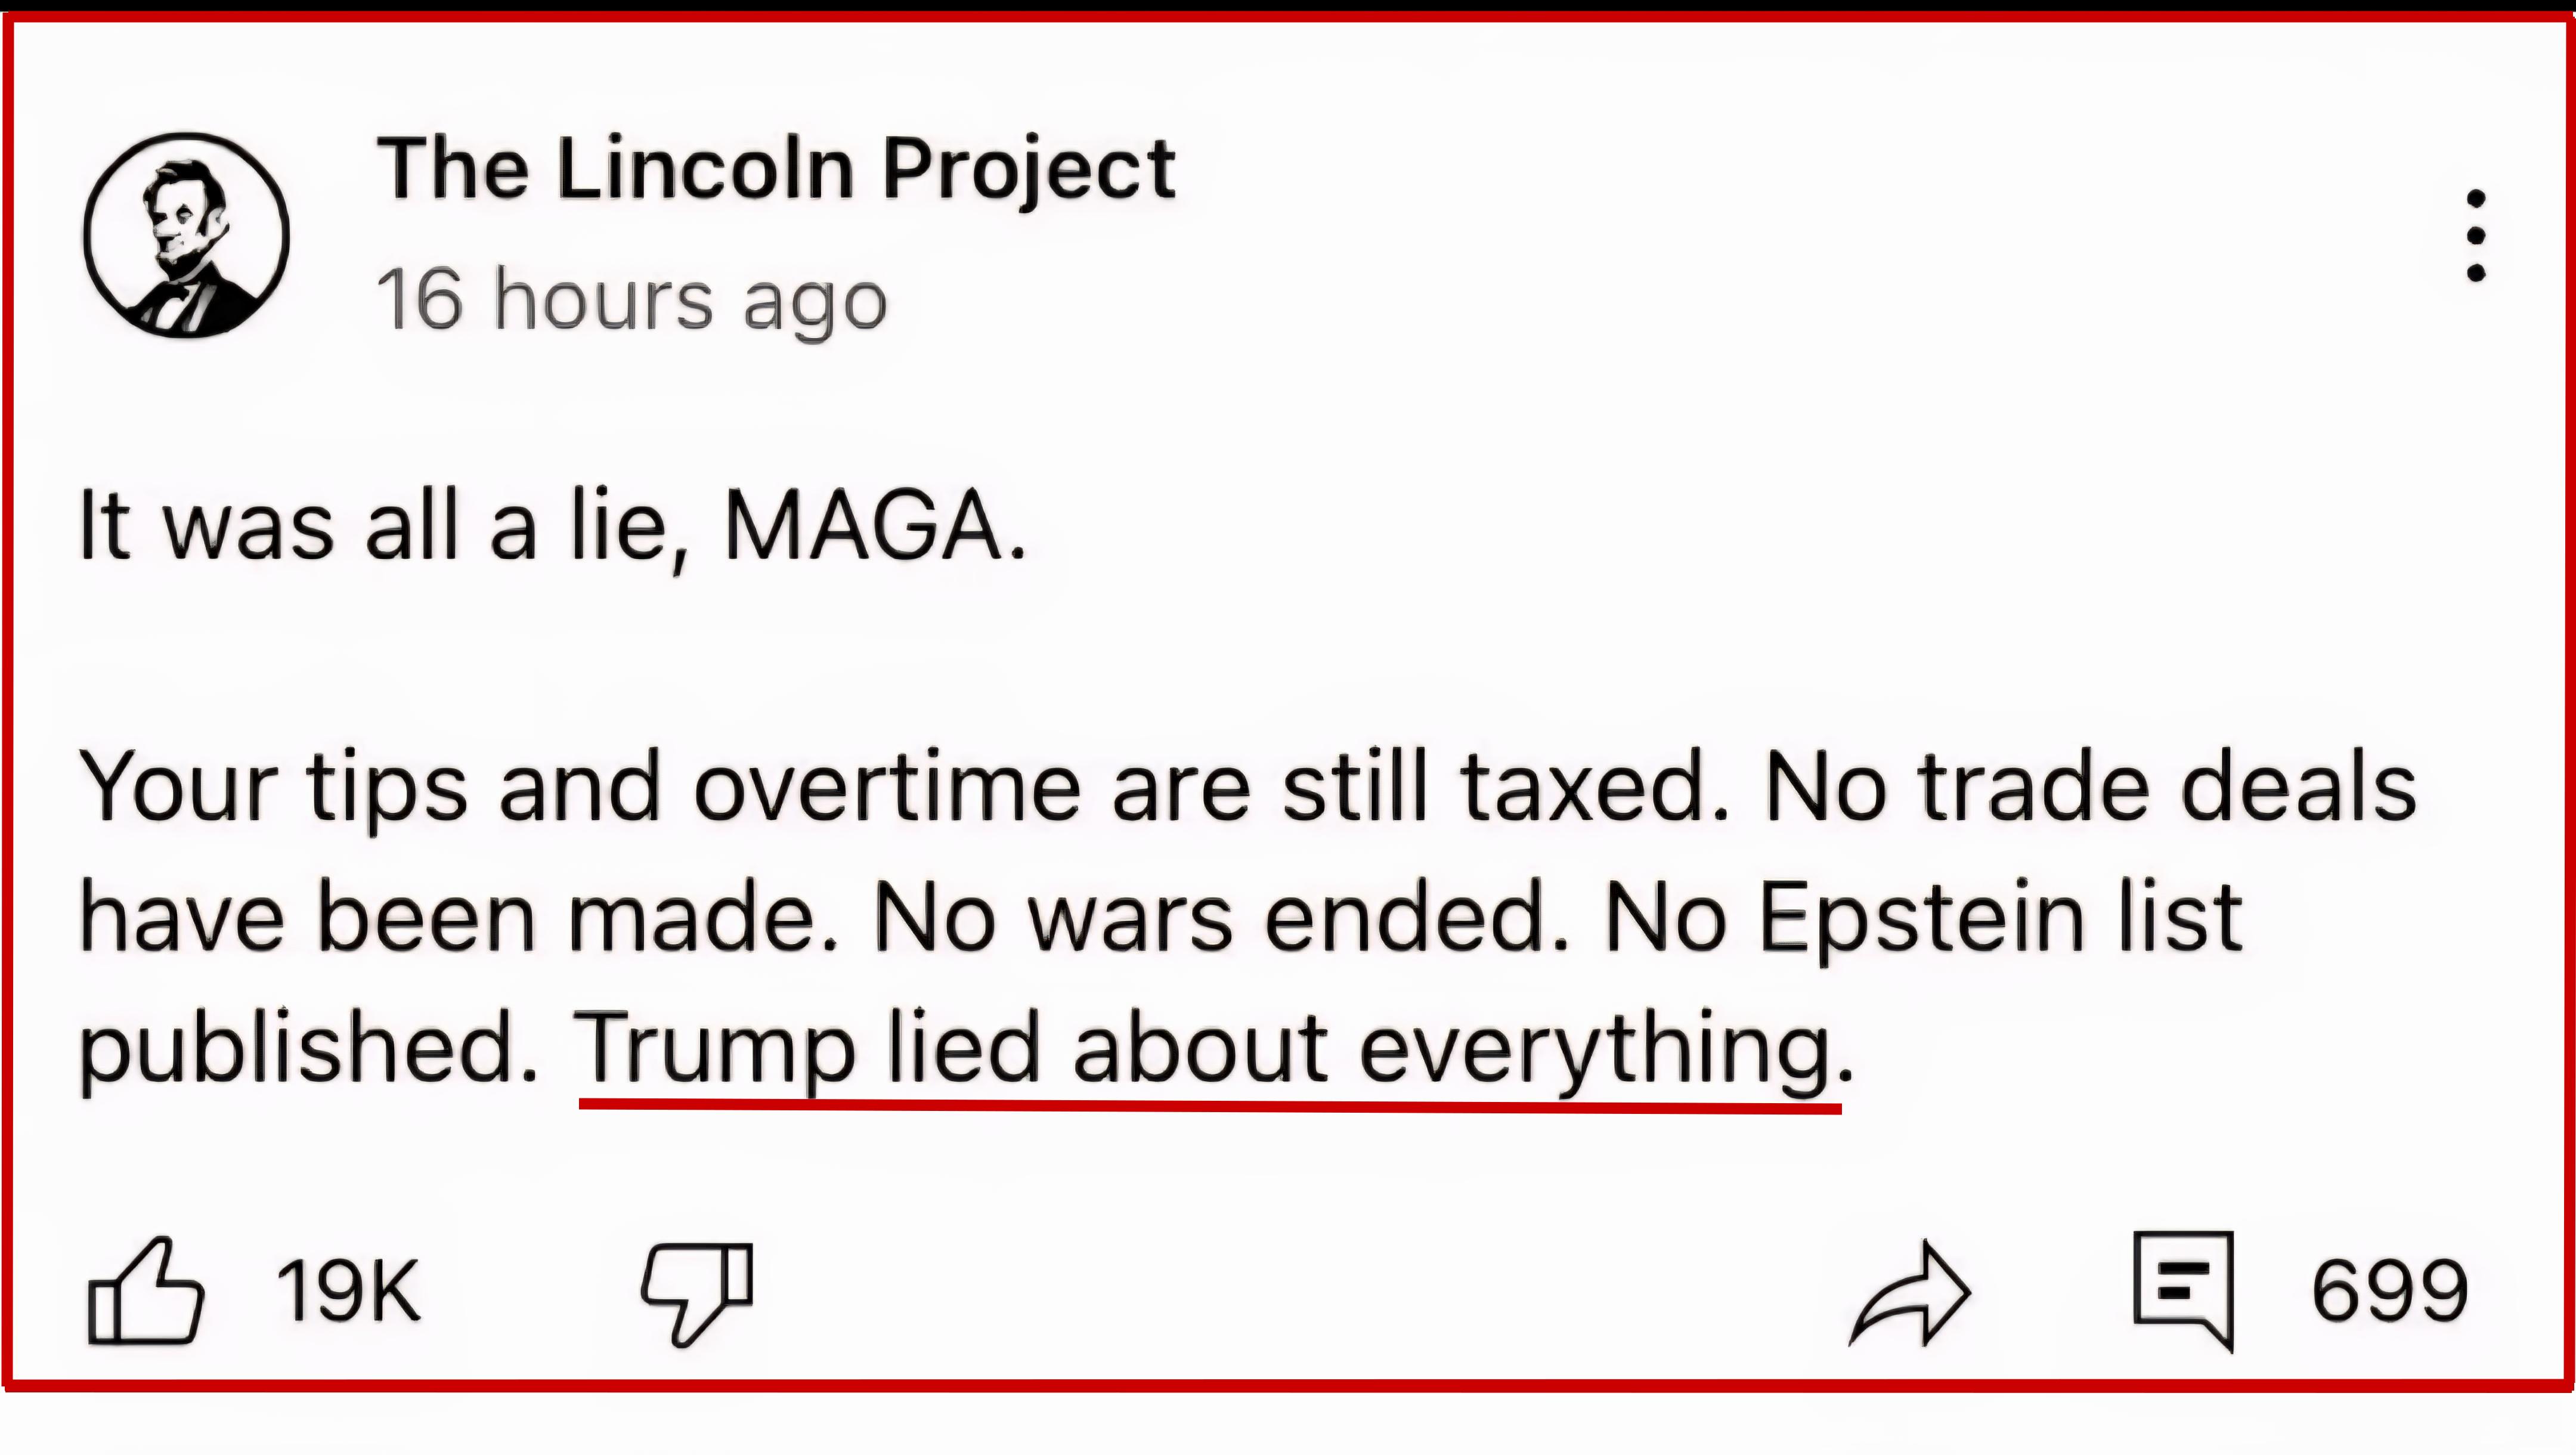Like the post with thumbs-up icon
Screen dimensions: 2576x1455
146,1291
